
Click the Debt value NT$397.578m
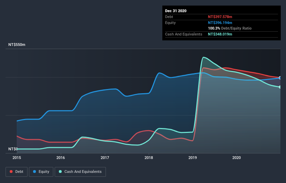220,17
